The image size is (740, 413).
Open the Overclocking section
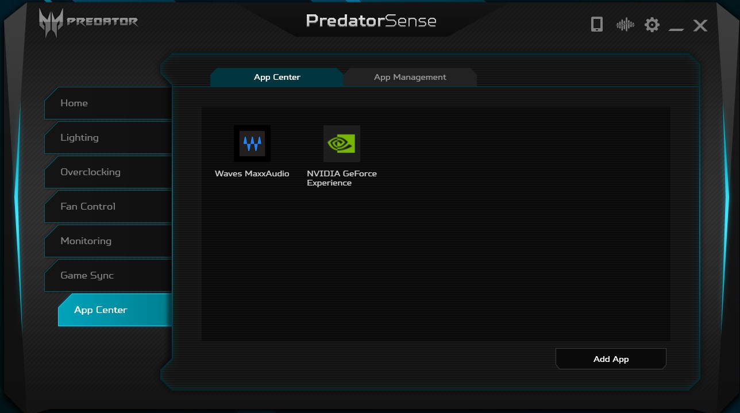pyautogui.click(x=108, y=172)
